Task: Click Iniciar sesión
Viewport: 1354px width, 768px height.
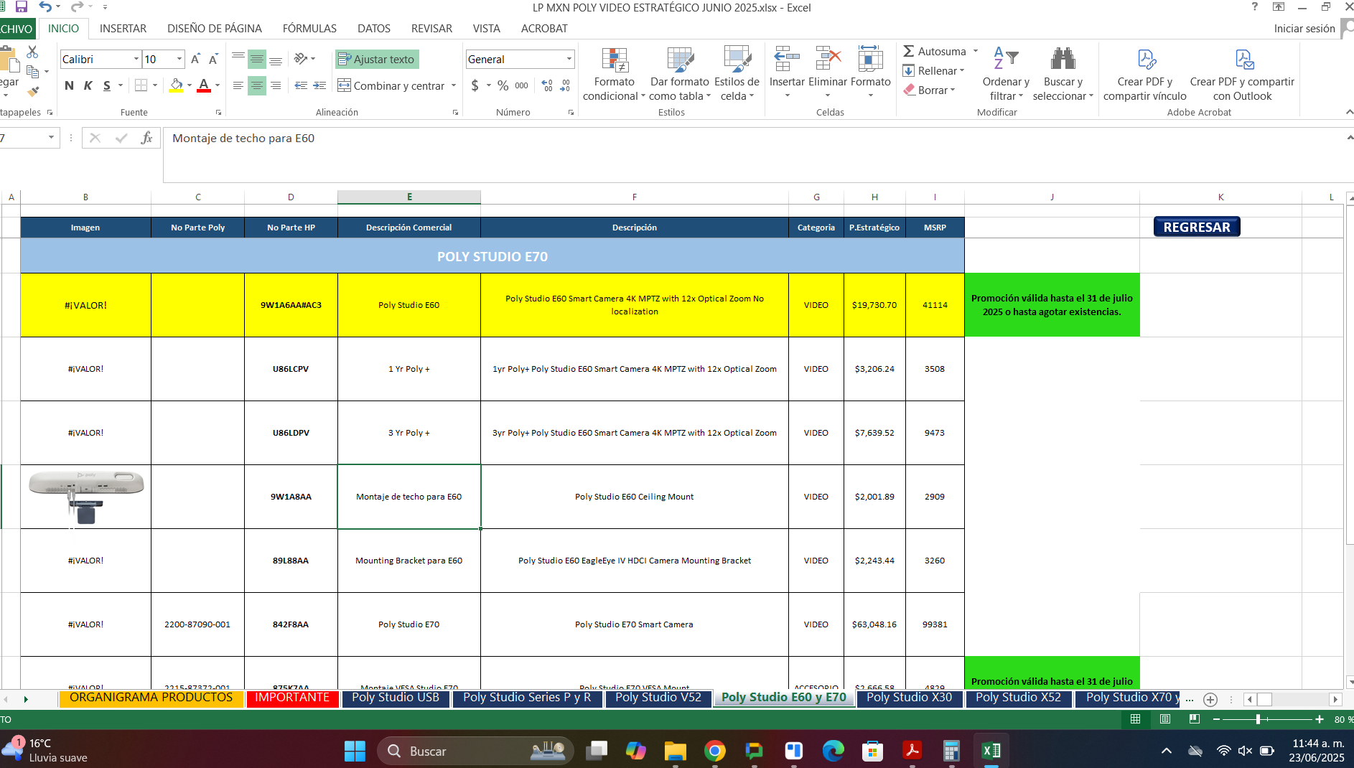Action: [x=1304, y=29]
